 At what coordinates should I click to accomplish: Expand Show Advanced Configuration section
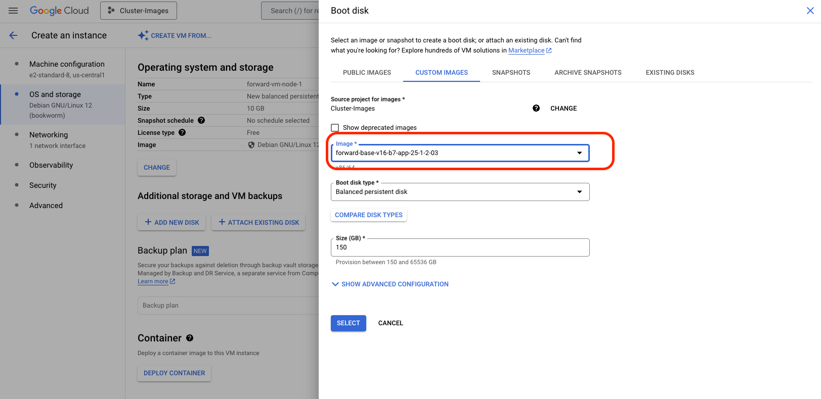coord(390,284)
